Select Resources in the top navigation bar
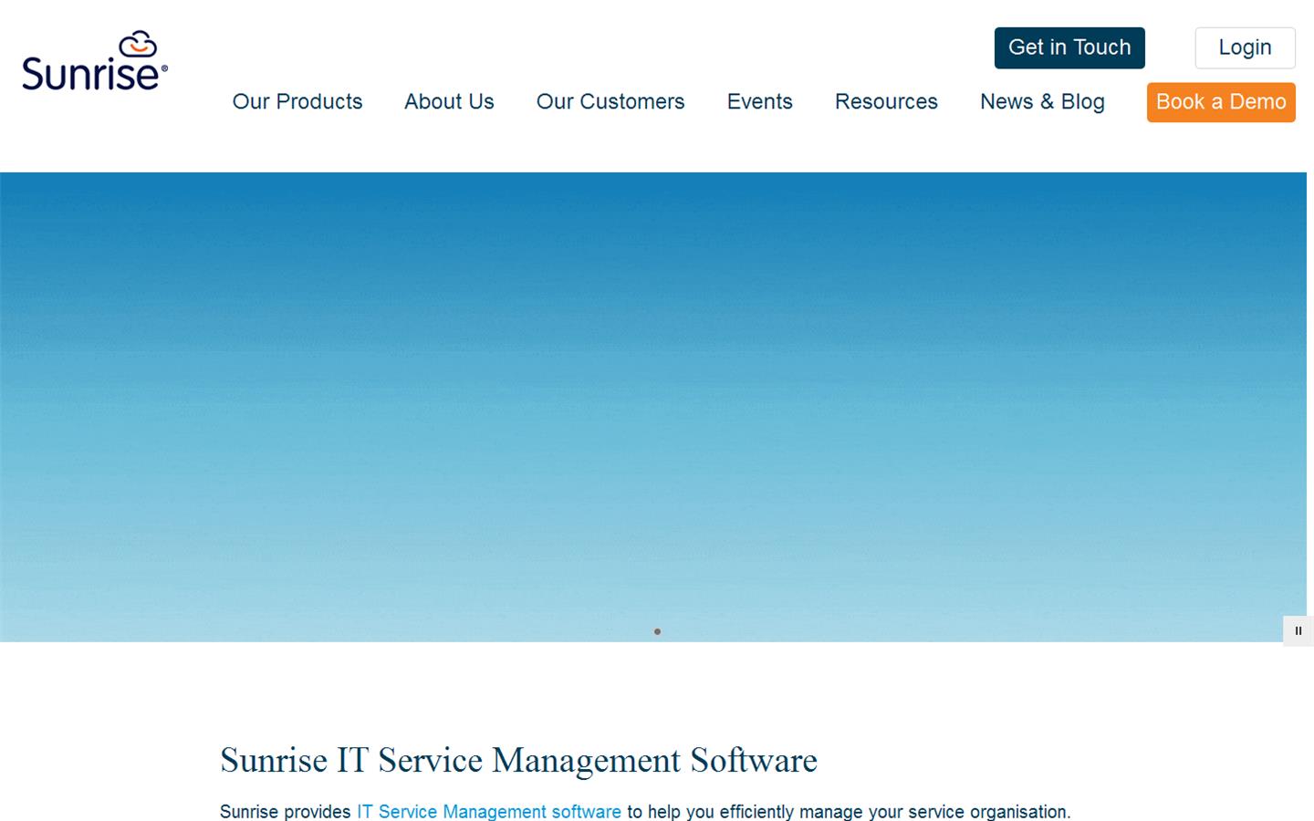This screenshot has width=1314, height=821. click(885, 102)
